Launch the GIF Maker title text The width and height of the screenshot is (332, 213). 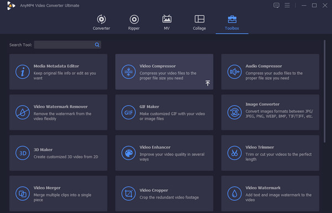point(149,106)
